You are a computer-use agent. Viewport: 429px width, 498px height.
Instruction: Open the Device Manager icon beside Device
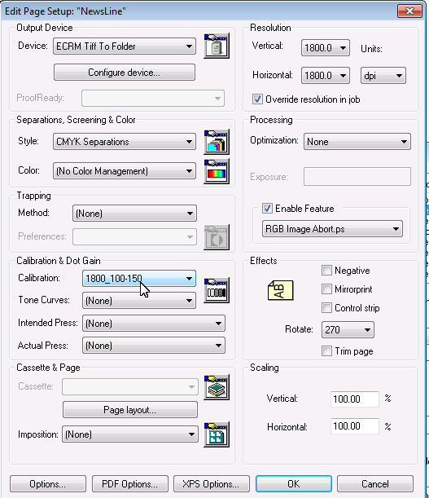(x=217, y=46)
